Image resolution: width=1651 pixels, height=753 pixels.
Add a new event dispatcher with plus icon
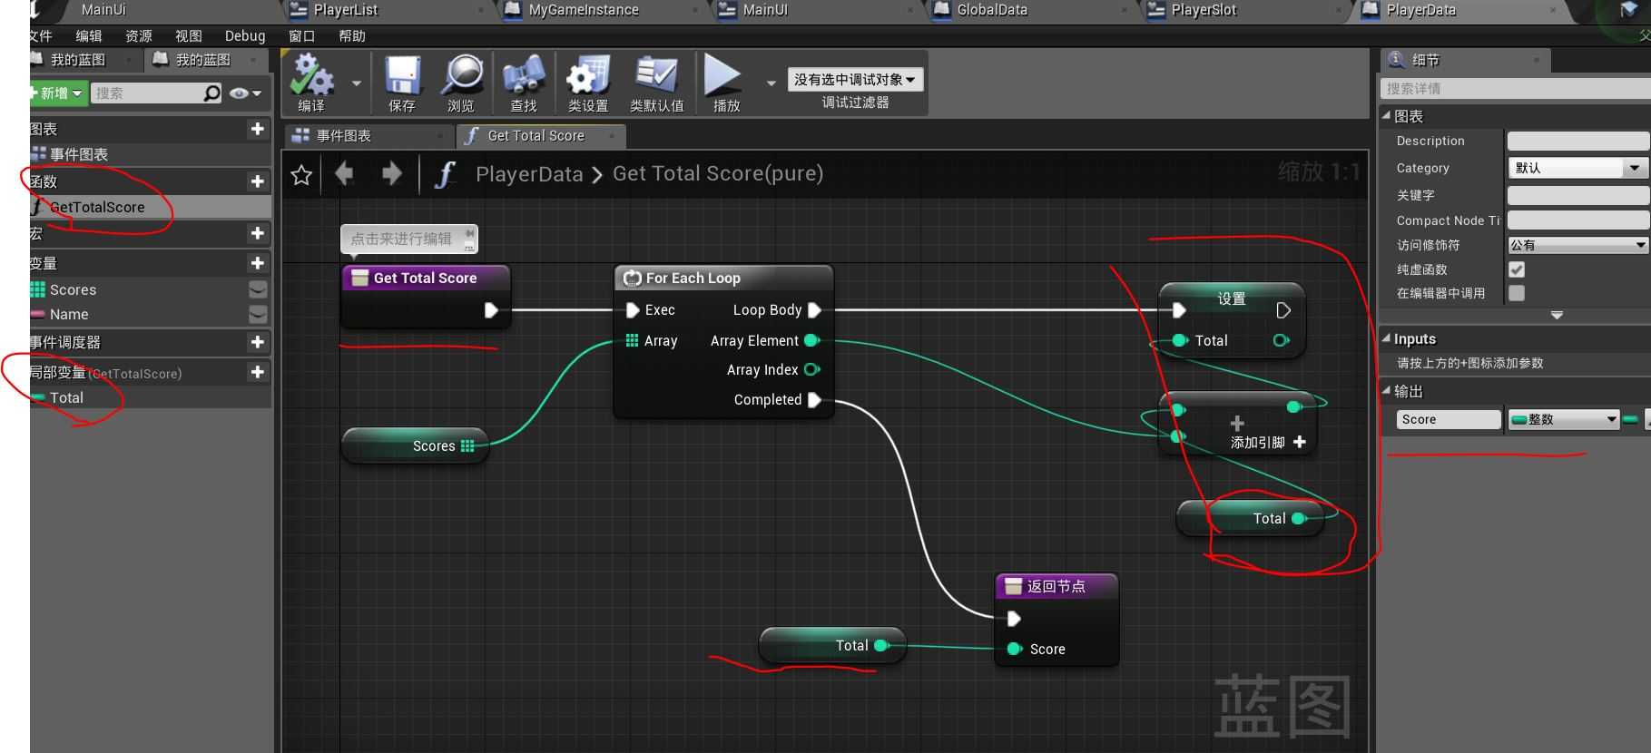[257, 342]
